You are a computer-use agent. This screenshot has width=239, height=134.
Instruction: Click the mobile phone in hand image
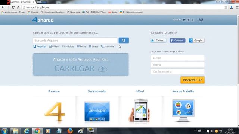point(140,111)
